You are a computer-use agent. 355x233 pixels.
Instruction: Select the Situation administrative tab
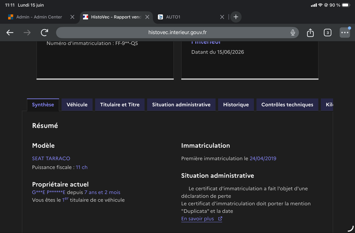tap(181, 105)
